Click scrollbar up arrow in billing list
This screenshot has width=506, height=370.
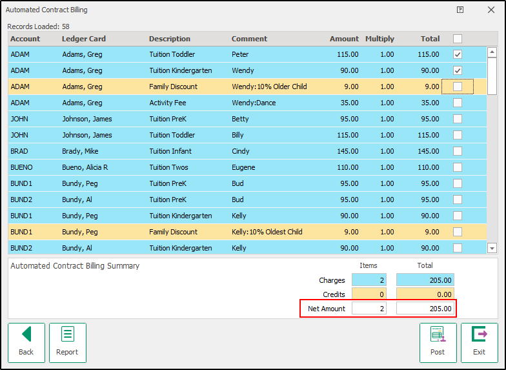492,52
